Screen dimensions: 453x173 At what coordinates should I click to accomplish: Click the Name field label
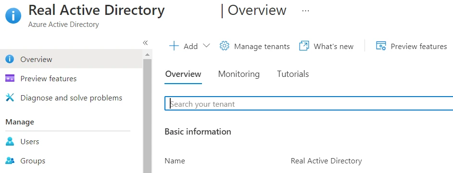(175, 161)
